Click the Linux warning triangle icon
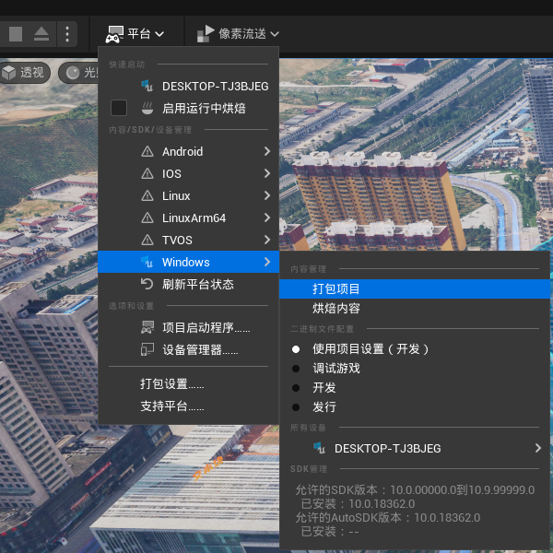The width and height of the screenshot is (553, 553). (147, 195)
